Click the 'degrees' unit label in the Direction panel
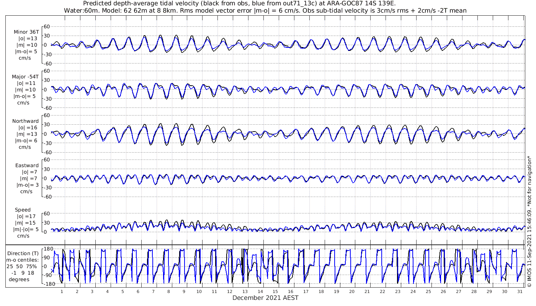 [19, 279]
